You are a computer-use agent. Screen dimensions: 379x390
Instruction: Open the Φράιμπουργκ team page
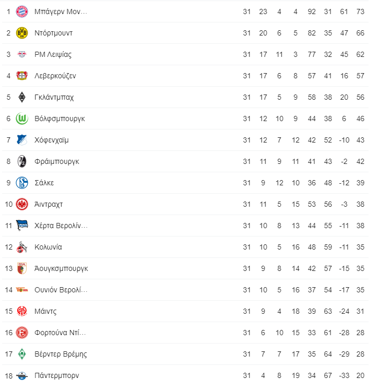click(x=56, y=161)
